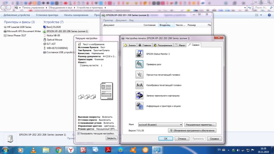This screenshot has height=154, width=274.
Task: Open VLC media player from taskbar
Action: tap(33, 150)
